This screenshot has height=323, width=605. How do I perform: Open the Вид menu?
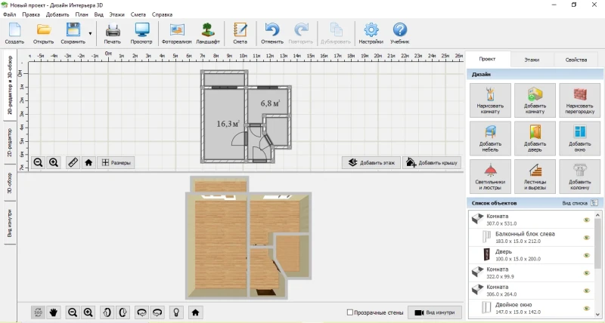point(99,14)
